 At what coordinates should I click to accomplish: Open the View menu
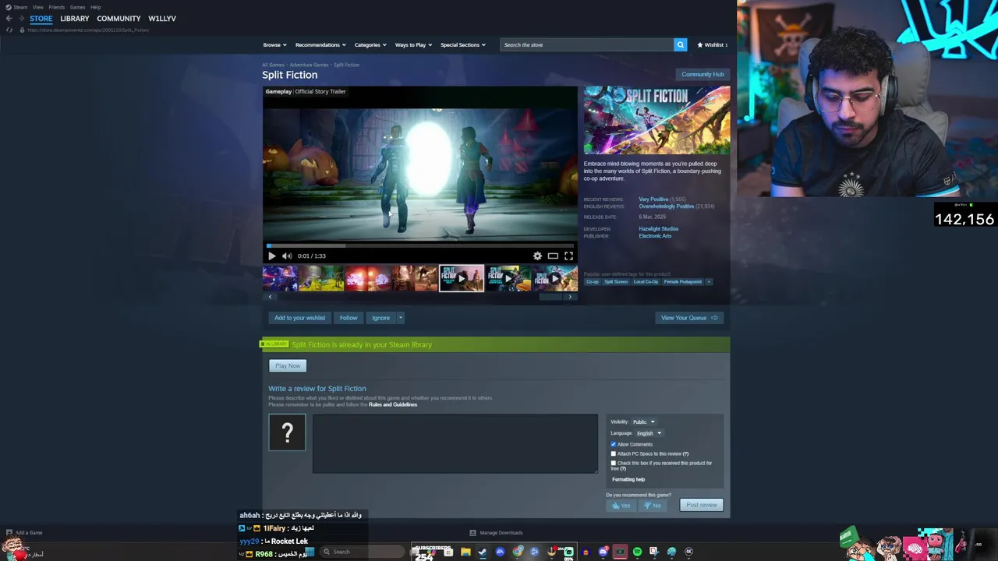(x=37, y=7)
